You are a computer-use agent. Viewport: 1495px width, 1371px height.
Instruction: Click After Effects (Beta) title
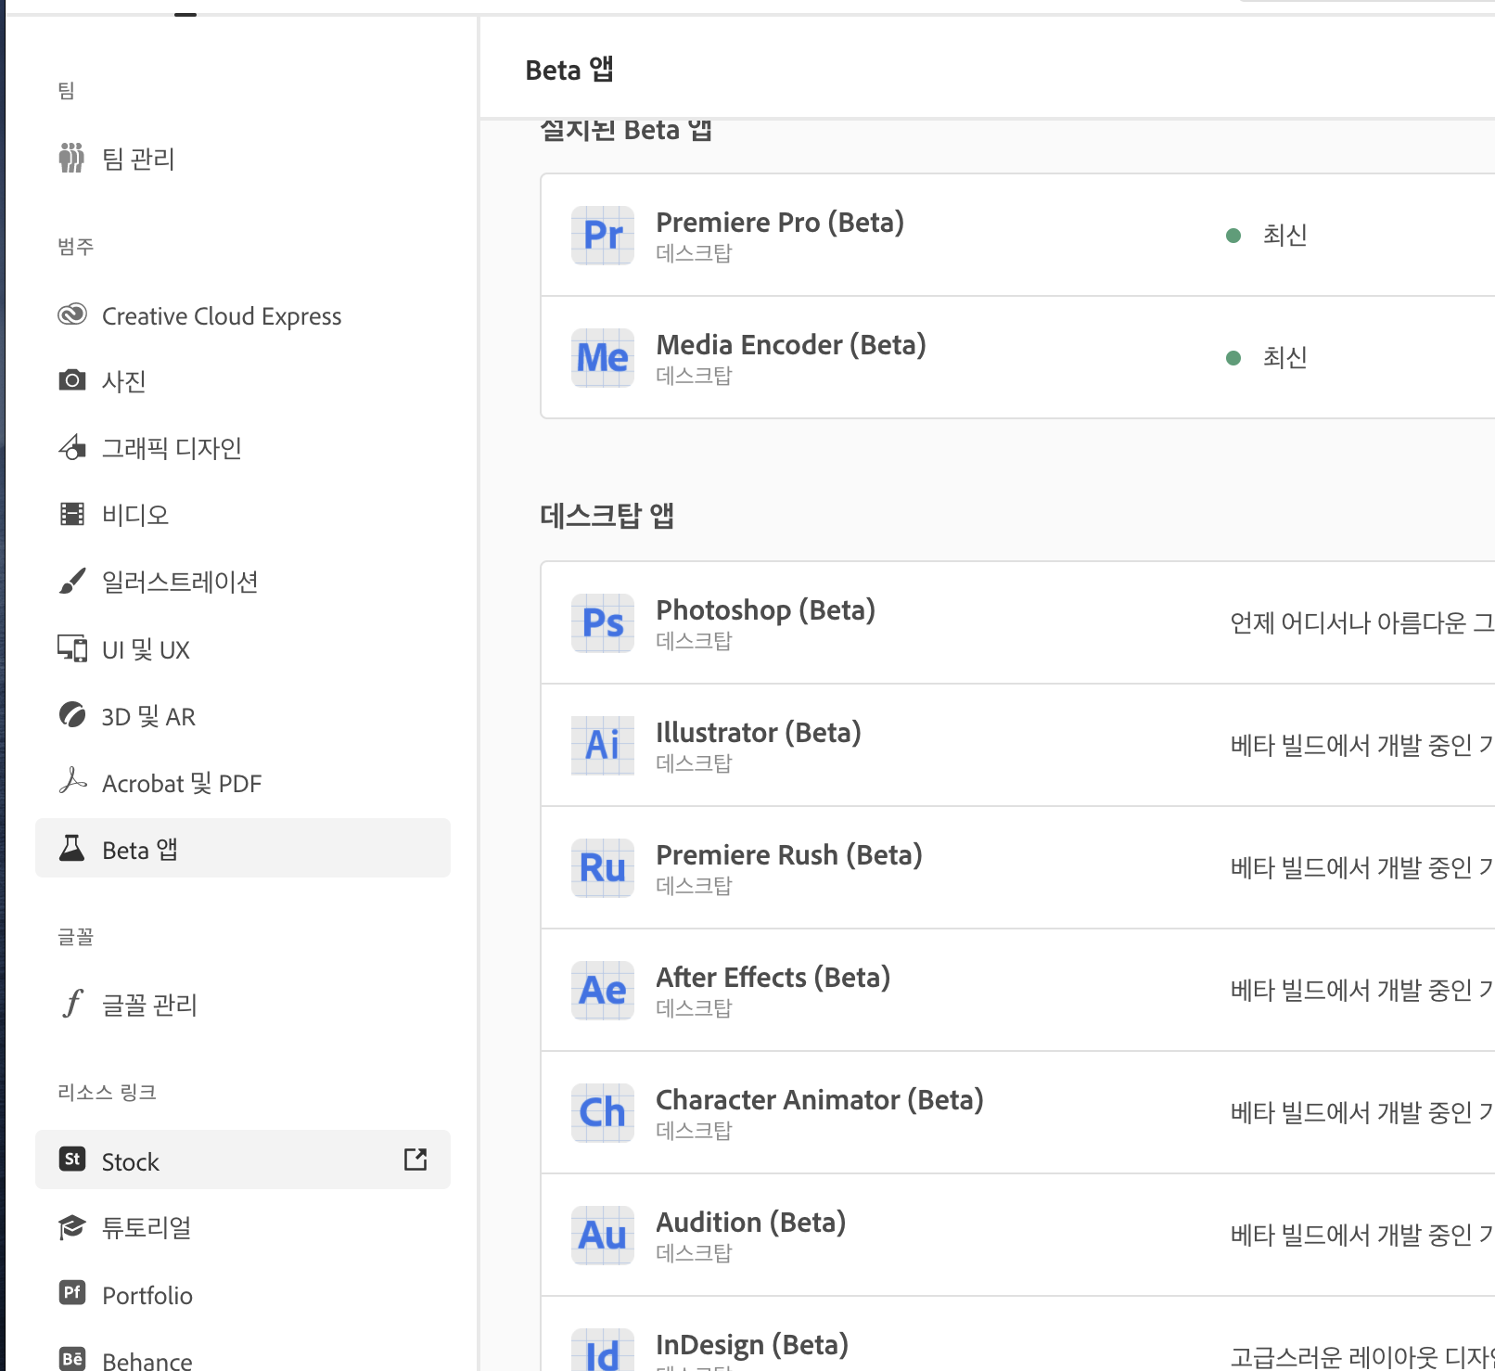tap(773, 978)
